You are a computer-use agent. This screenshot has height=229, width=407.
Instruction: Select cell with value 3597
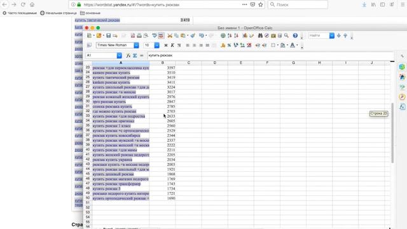coord(163,68)
